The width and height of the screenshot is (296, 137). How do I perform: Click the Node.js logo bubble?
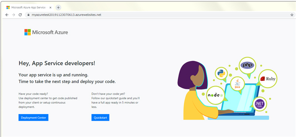point(215,95)
